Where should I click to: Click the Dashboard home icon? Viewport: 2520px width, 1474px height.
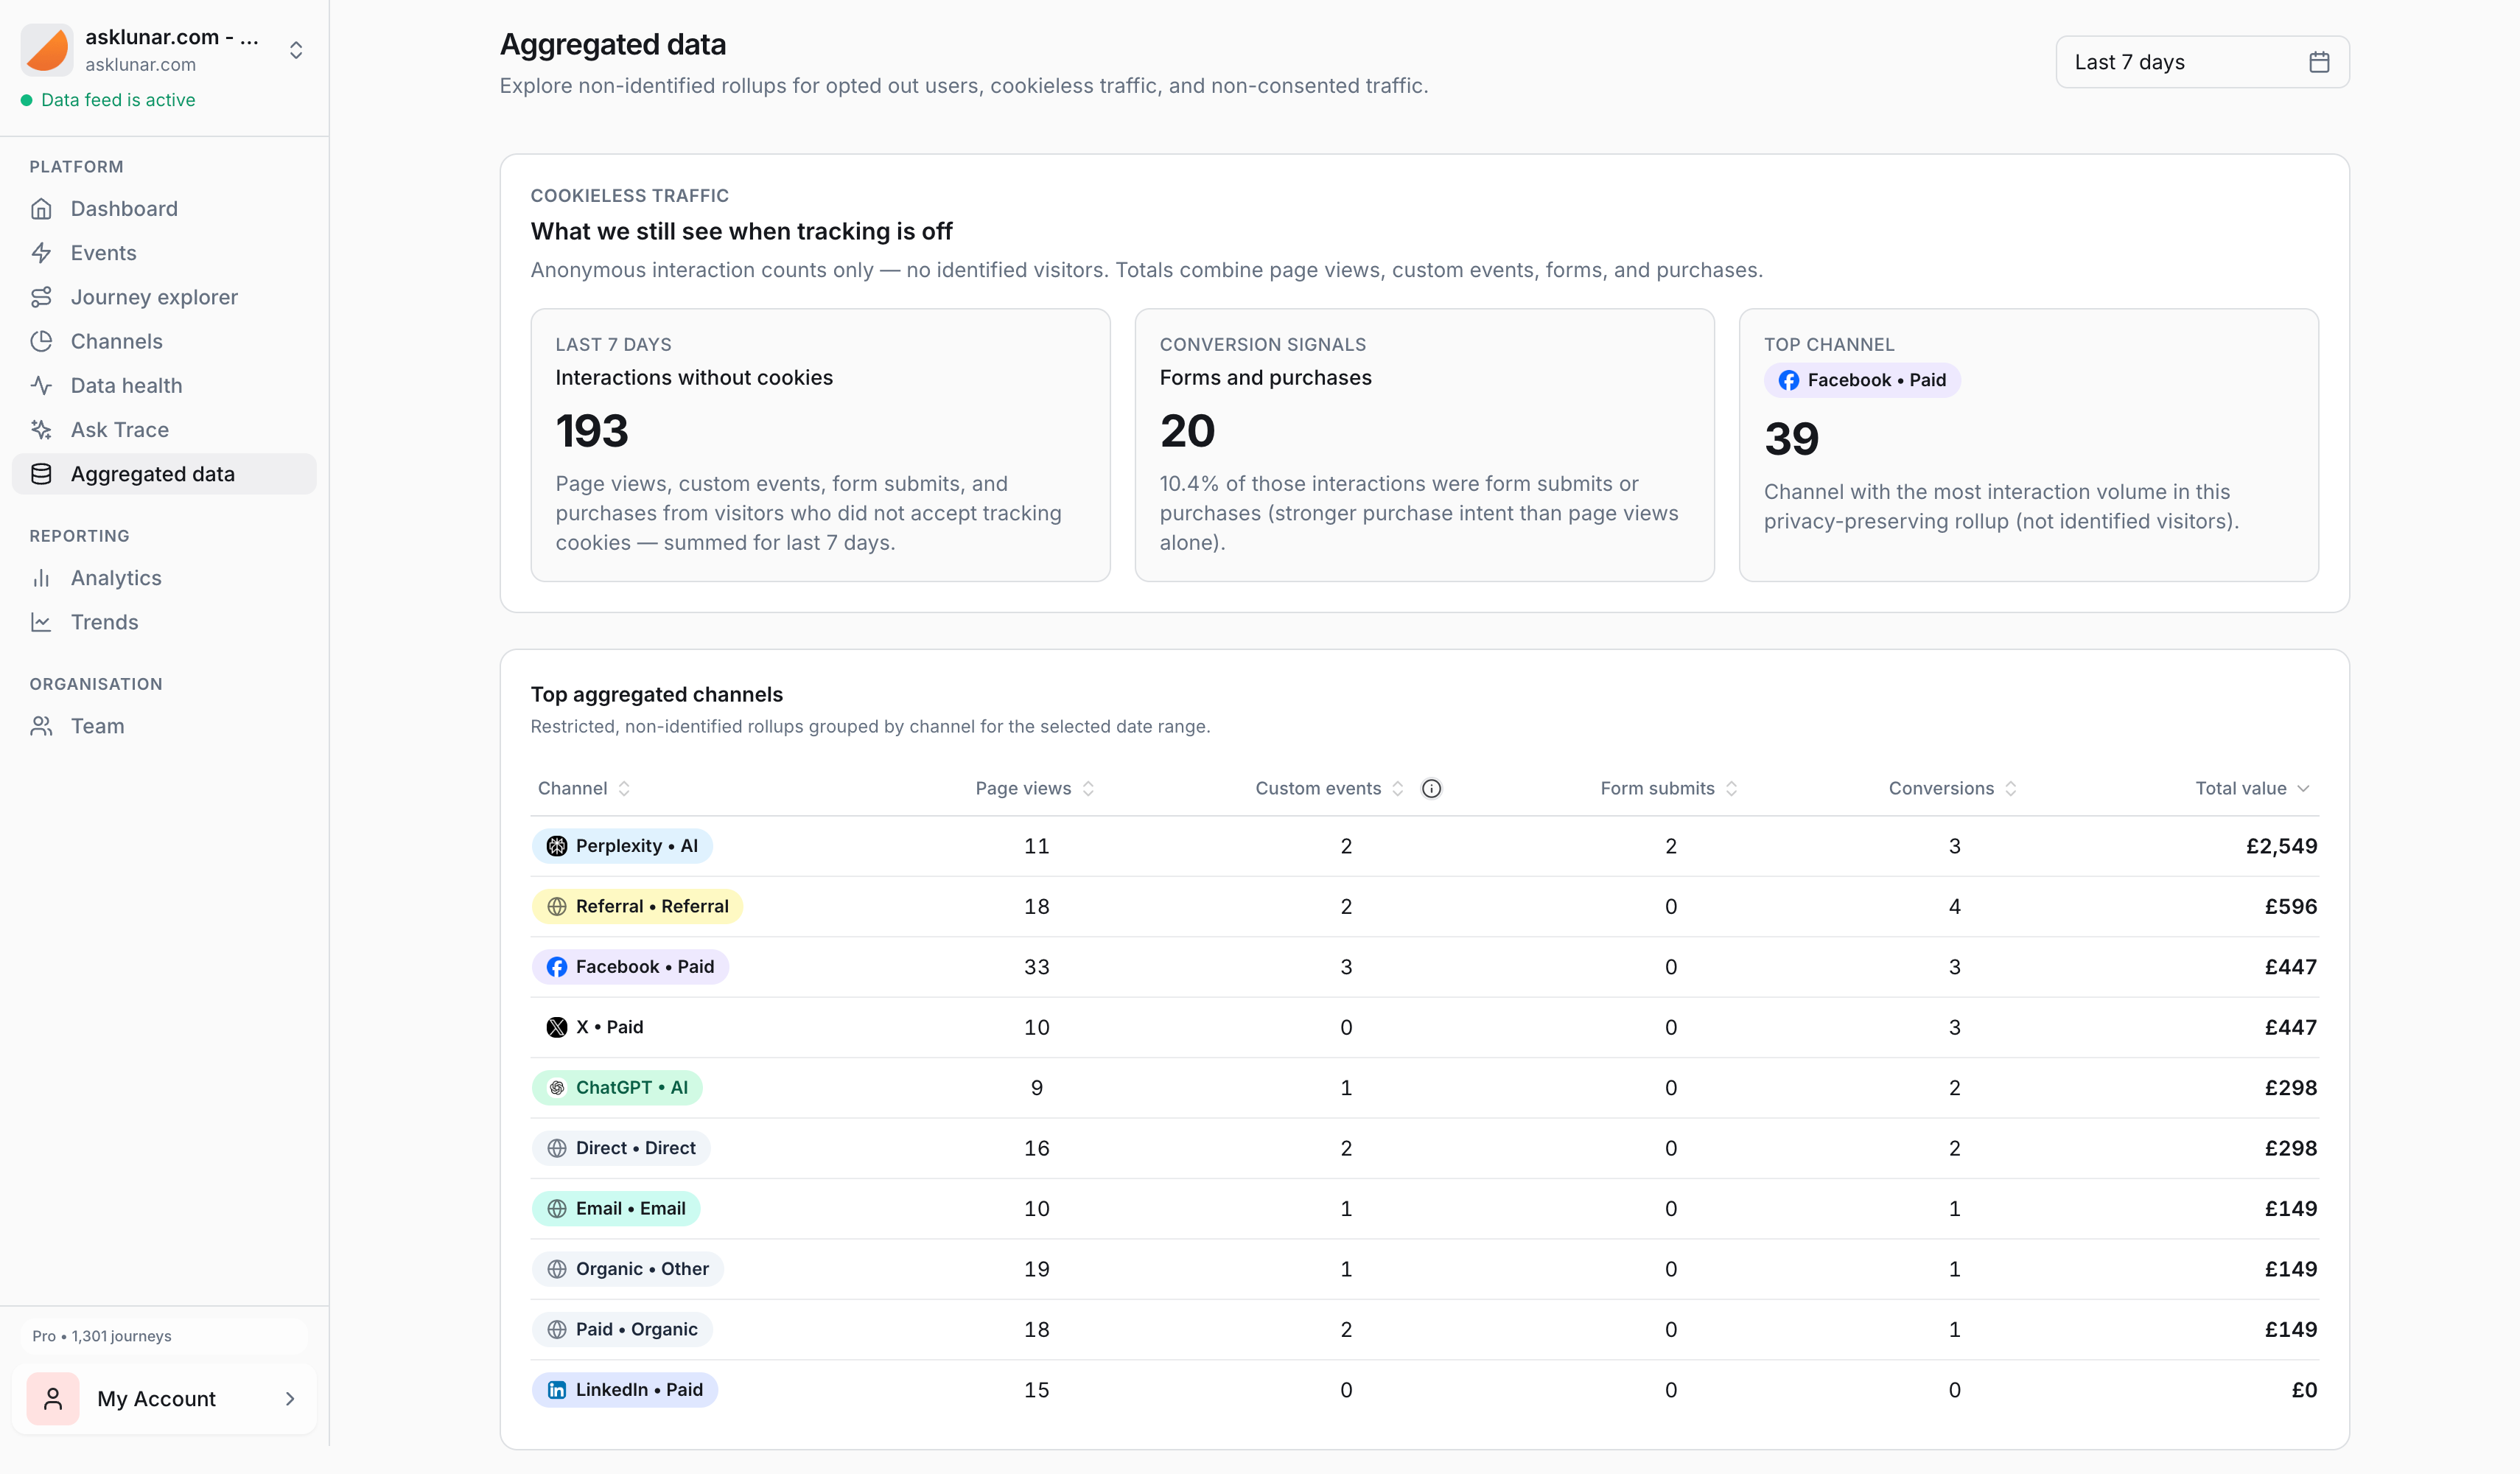pyautogui.click(x=42, y=208)
